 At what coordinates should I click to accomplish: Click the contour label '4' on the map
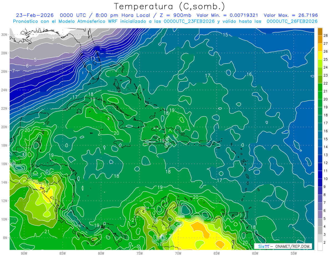27,49
